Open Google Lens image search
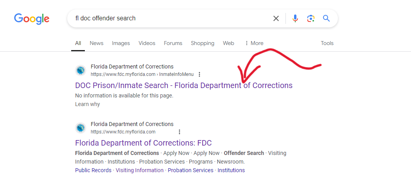 [x=311, y=18]
